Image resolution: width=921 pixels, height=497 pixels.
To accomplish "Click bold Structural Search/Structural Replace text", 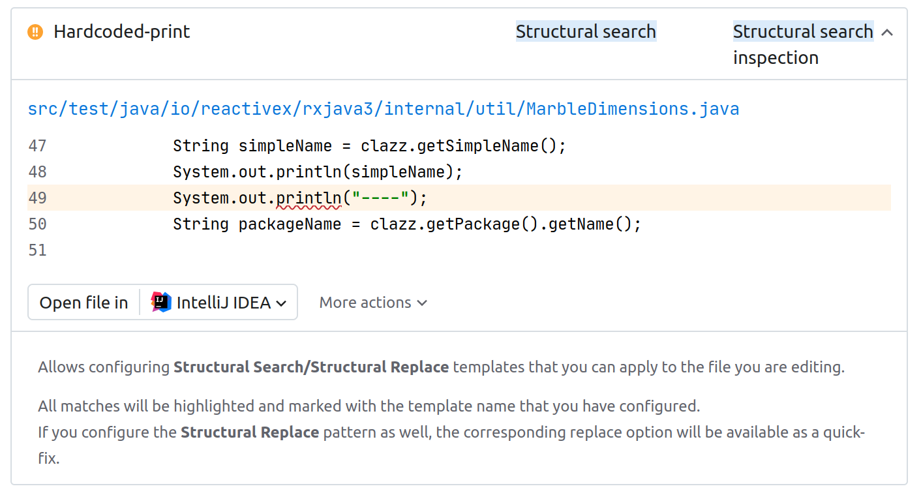I will (x=310, y=367).
